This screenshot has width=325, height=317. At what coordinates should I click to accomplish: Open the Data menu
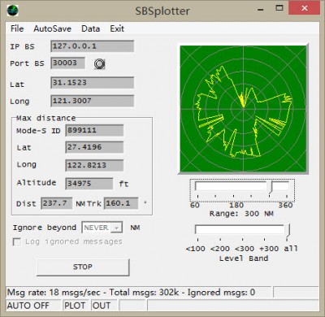click(91, 28)
